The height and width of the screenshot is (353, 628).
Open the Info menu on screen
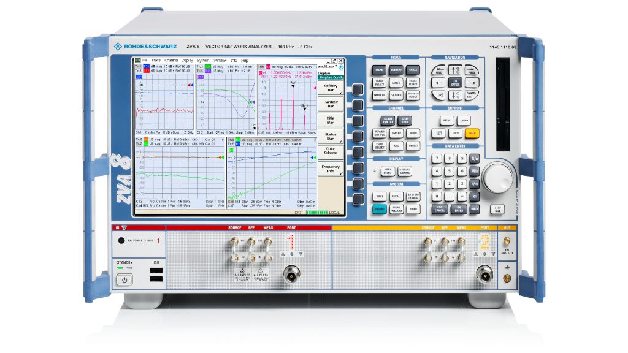pyautogui.click(x=234, y=61)
